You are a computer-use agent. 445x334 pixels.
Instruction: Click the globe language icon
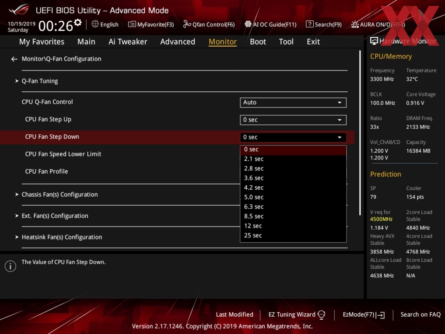click(95, 24)
